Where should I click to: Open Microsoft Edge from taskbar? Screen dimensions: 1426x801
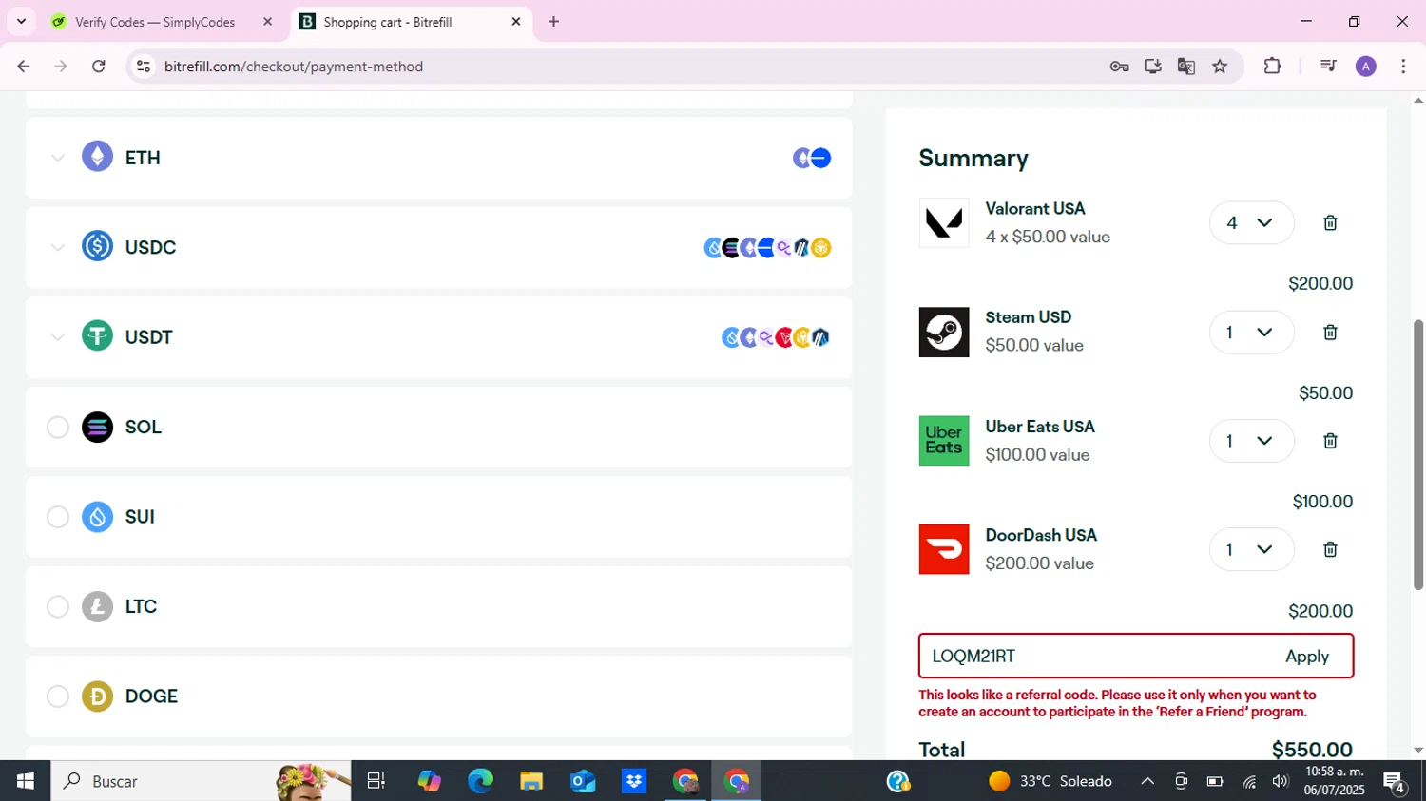pyautogui.click(x=480, y=781)
